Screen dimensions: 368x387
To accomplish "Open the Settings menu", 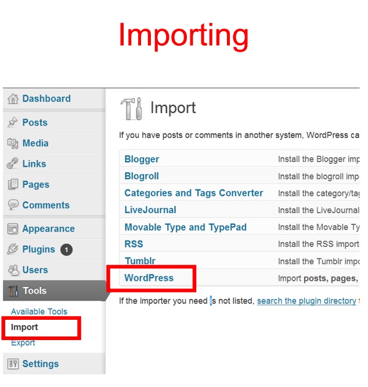I will coord(41,364).
